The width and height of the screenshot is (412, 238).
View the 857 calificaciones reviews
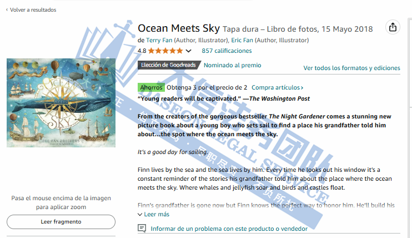[x=227, y=51]
